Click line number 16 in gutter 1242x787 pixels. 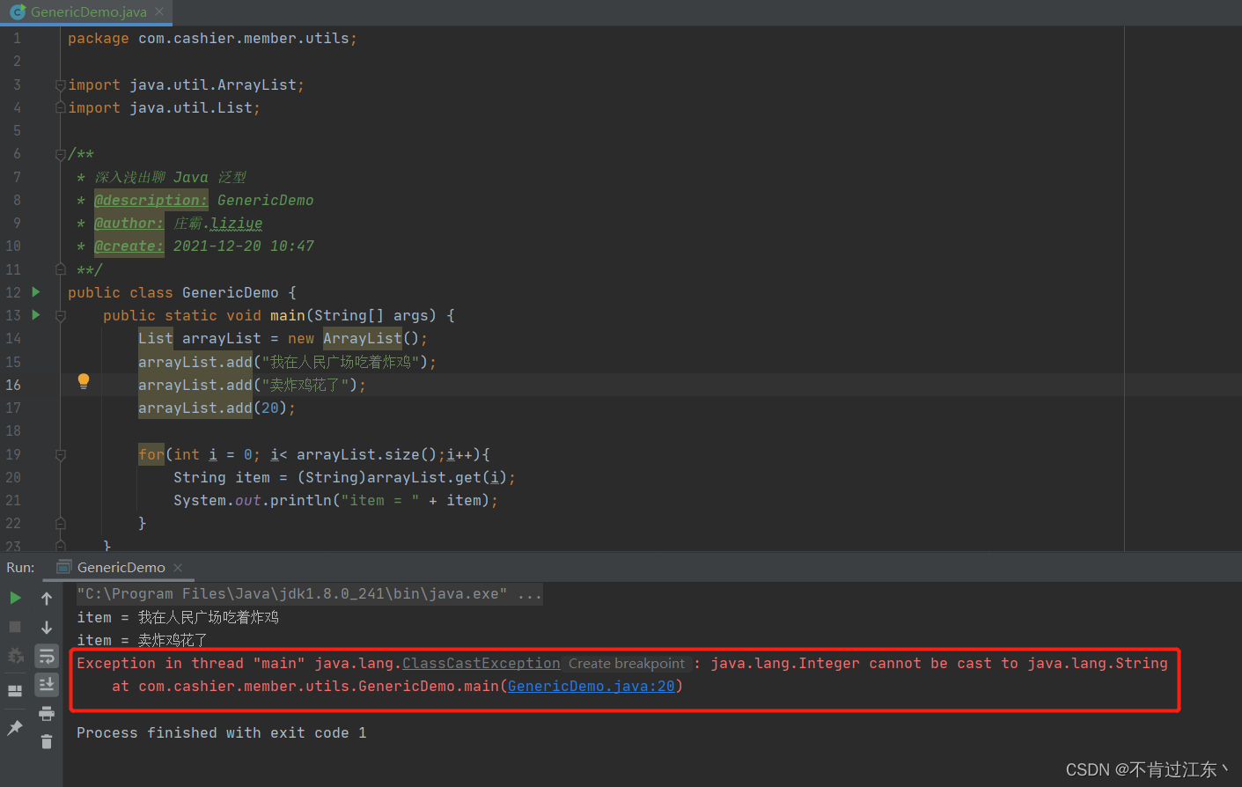[x=13, y=385]
